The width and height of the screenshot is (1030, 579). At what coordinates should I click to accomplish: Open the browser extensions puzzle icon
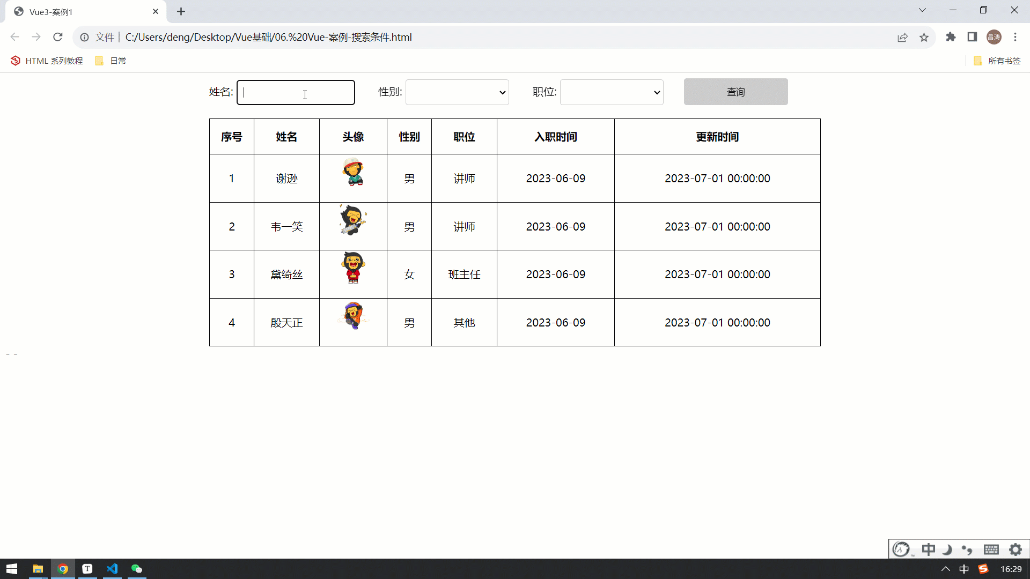(x=951, y=37)
